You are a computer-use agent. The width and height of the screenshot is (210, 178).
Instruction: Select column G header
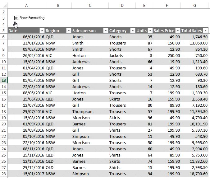point(194,6)
